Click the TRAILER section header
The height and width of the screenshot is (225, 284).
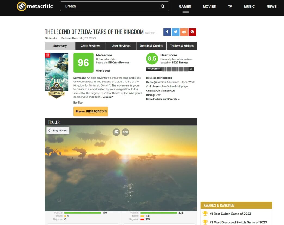click(x=121, y=122)
